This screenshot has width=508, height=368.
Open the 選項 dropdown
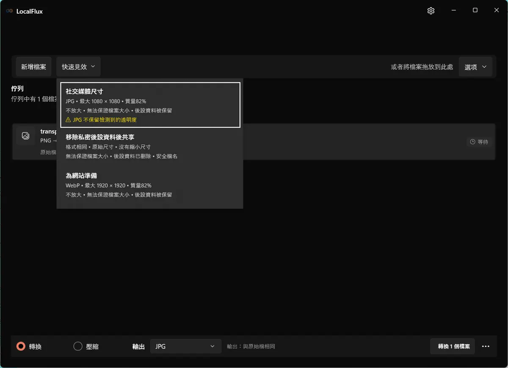pyautogui.click(x=475, y=67)
